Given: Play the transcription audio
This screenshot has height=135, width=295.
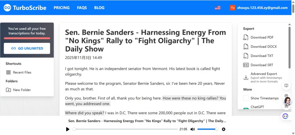Looking at the screenshot, I should [x=68, y=129].
